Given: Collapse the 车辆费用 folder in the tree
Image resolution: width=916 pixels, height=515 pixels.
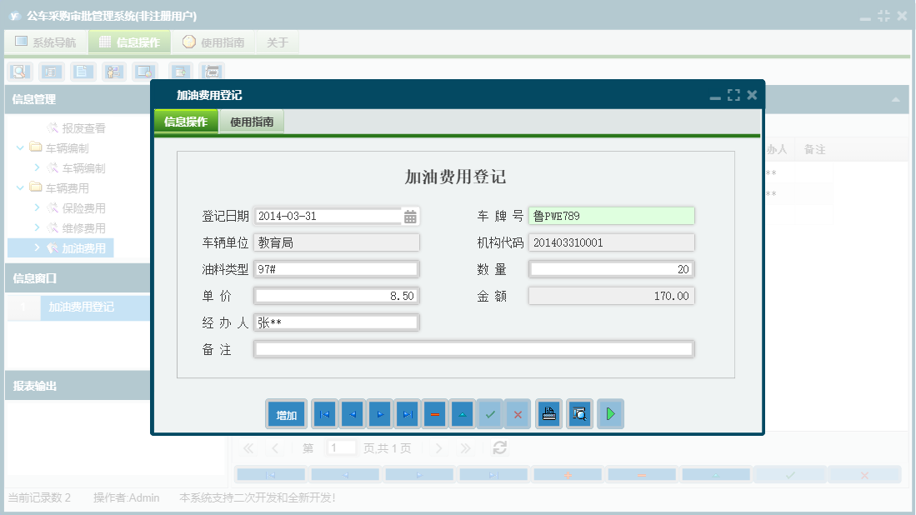Looking at the screenshot, I should click(x=18, y=187).
